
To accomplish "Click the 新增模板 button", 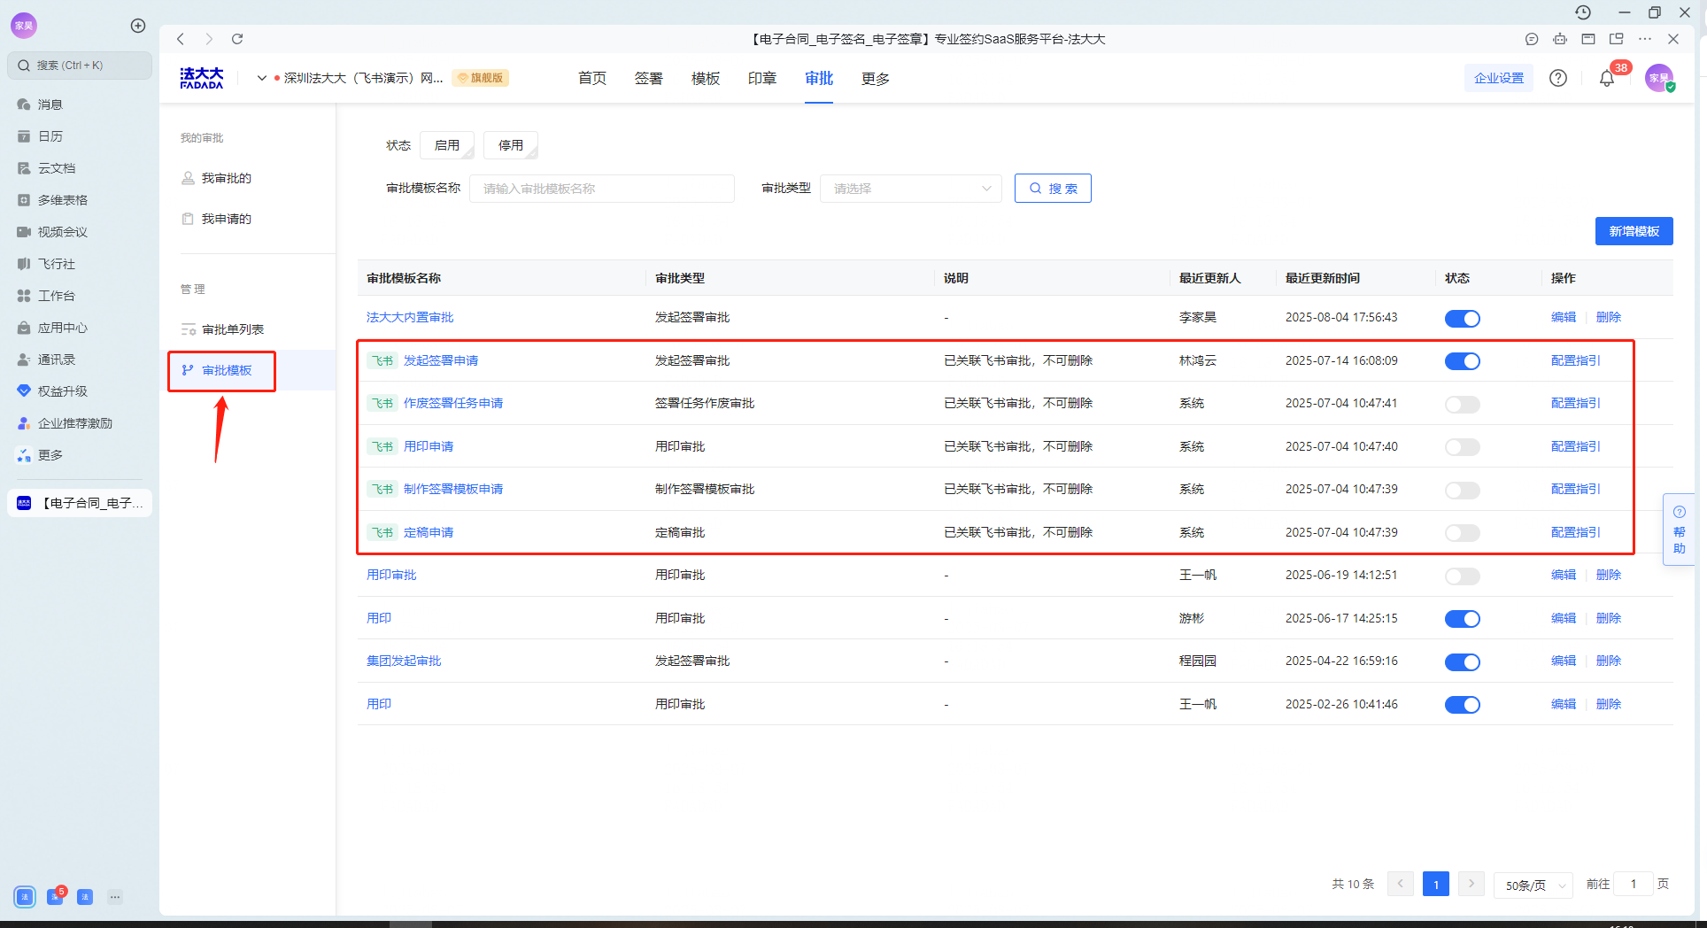I will point(1634,231).
